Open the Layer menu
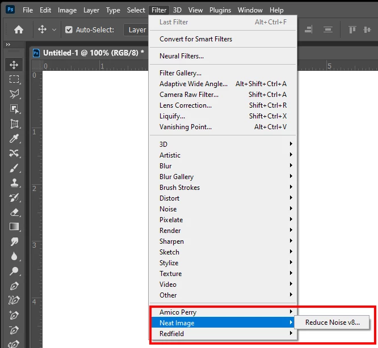The image size is (378, 348). tap(91, 10)
